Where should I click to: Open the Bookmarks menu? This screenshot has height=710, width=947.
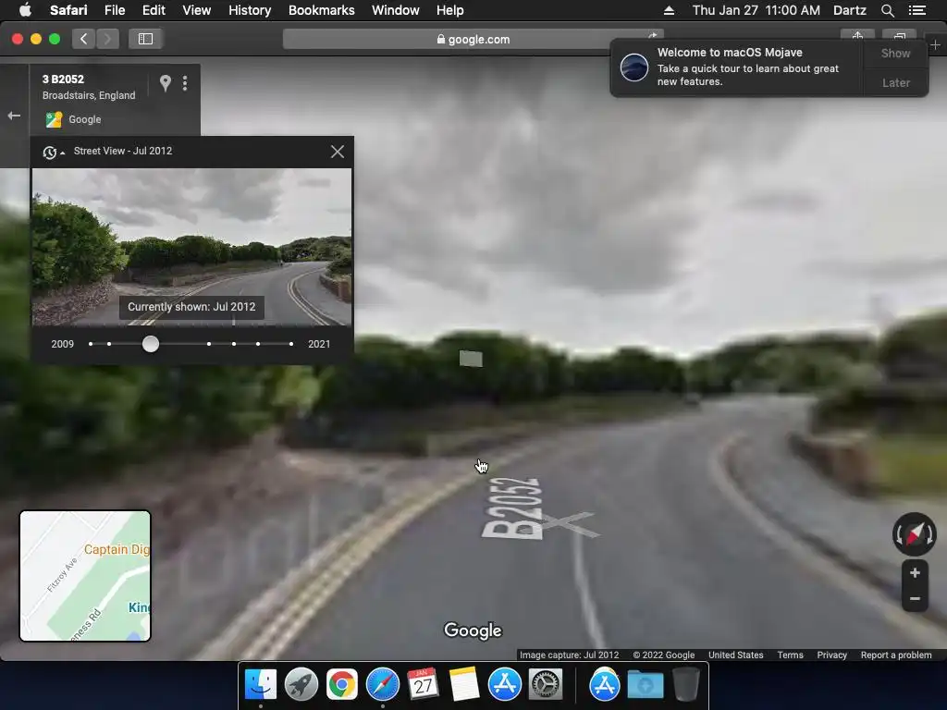pyautogui.click(x=321, y=10)
